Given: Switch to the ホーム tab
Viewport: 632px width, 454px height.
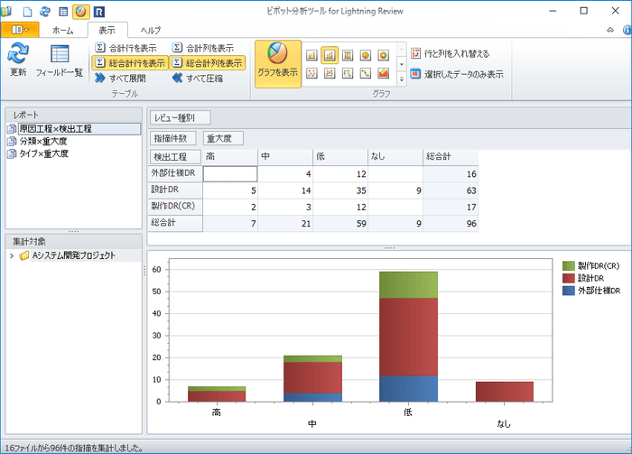Looking at the screenshot, I should 63,30.
